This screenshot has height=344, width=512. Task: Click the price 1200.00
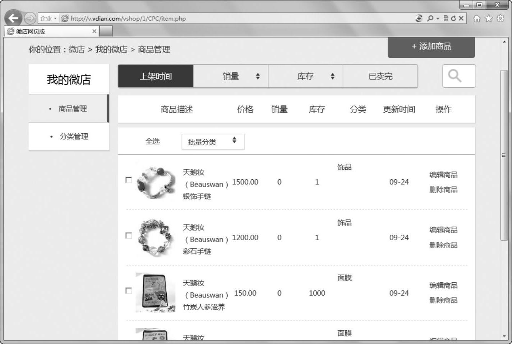click(x=245, y=238)
